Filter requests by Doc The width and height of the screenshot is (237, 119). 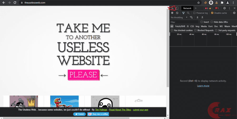216,26
